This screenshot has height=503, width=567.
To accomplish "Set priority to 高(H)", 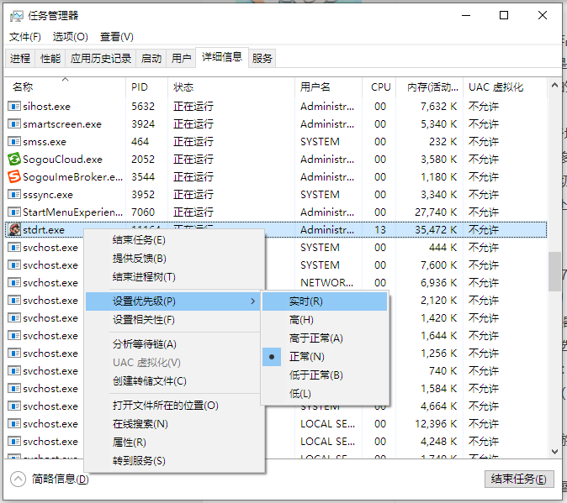I will [x=325, y=320].
